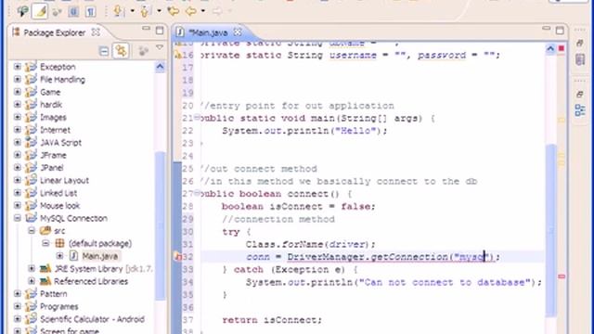Select Main.java in Package Explorer
Viewport: 594px width, 334px height.
(x=100, y=256)
